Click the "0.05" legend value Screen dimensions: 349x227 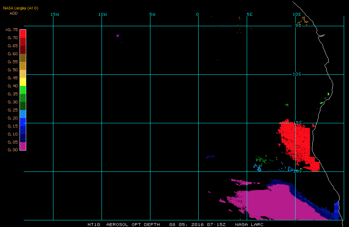point(13,142)
